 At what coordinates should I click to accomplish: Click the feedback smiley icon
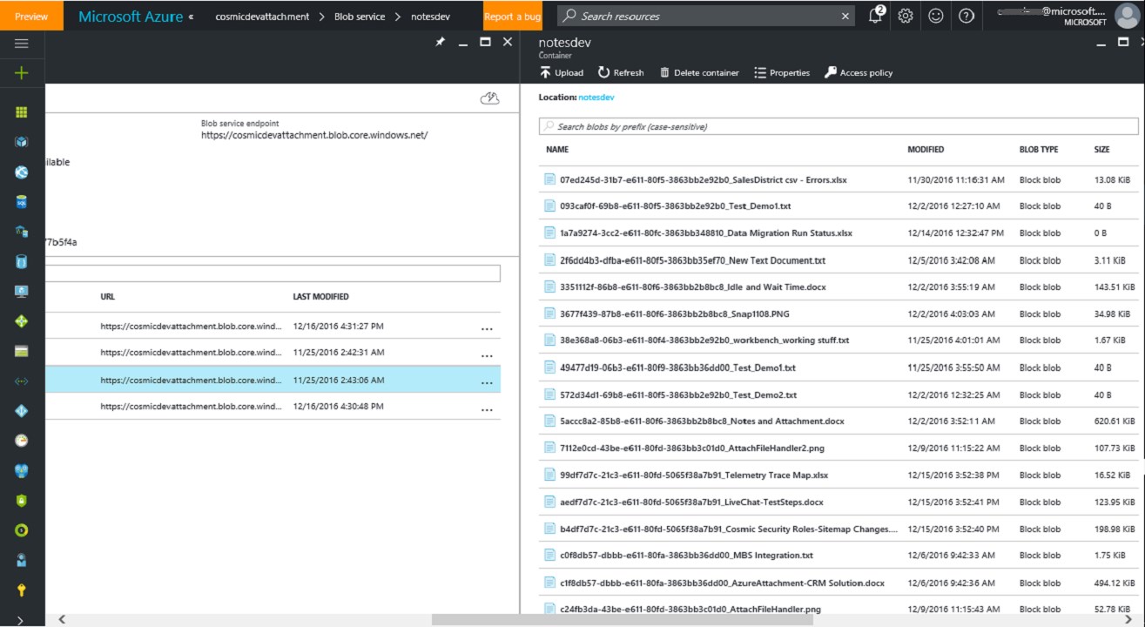[x=936, y=16]
